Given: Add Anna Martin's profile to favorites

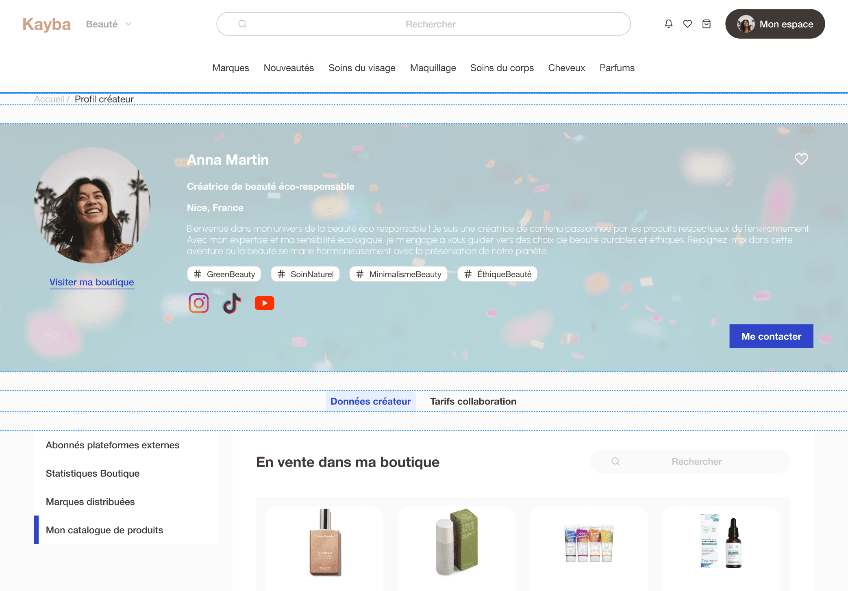Looking at the screenshot, I should coord(801,159).
